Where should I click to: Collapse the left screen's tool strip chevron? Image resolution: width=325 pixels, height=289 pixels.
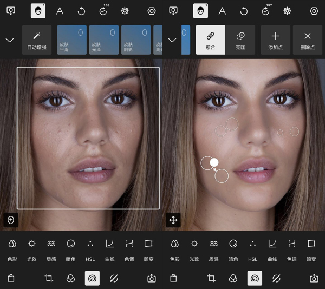click(x=10, y=40)
